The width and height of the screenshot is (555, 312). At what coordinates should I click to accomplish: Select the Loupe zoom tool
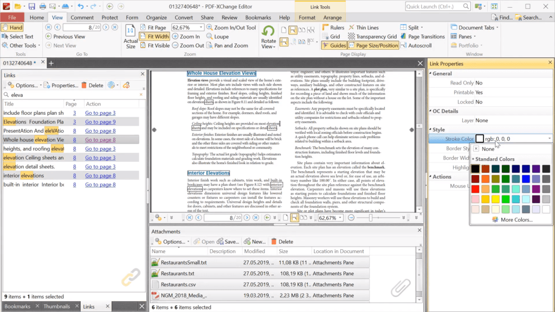click(221, 36)
